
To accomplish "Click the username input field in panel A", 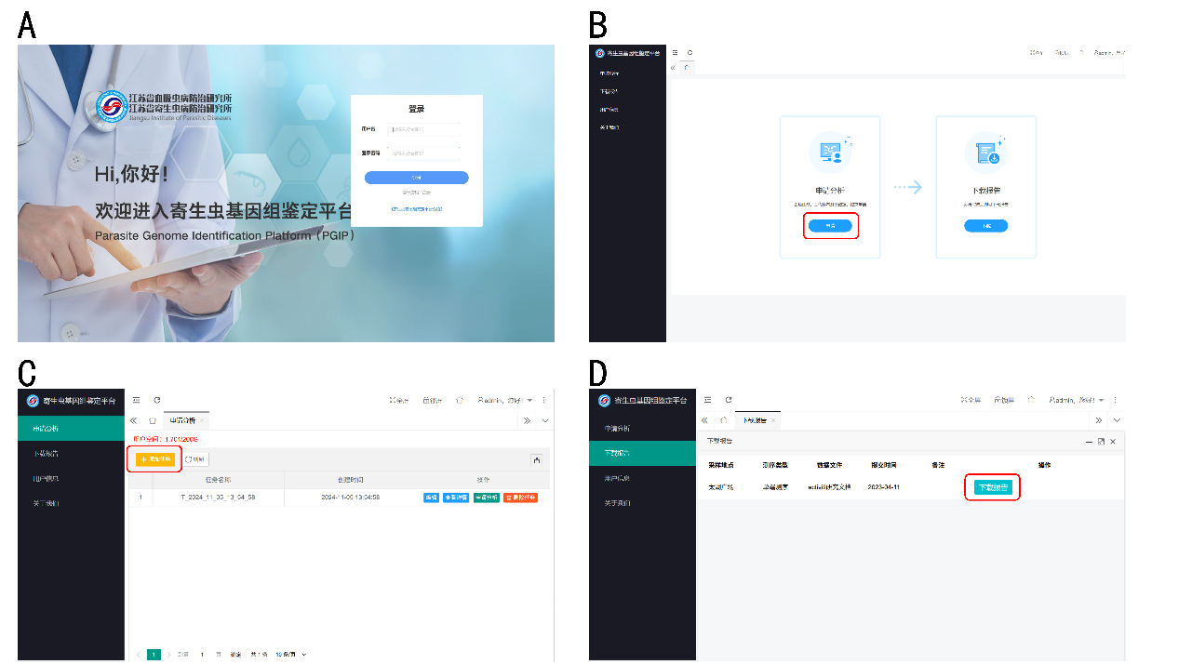I will (423, 130).
